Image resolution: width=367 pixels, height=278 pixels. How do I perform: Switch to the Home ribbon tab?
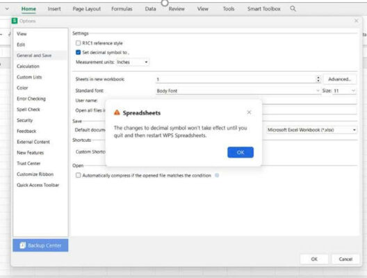28,9
